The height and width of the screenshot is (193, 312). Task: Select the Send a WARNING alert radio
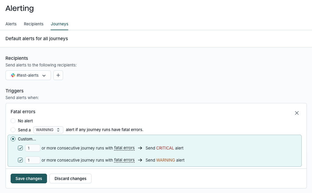[x=13, y=130]
